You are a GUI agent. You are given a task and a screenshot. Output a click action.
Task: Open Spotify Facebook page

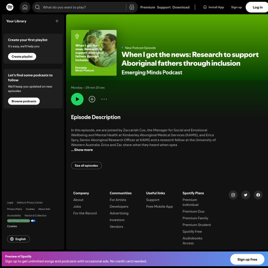258,195
